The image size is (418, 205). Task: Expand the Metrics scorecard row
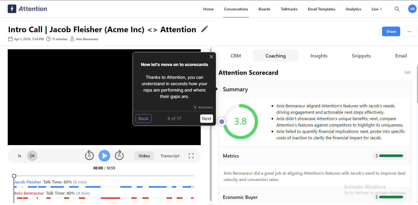click(315, 156)
